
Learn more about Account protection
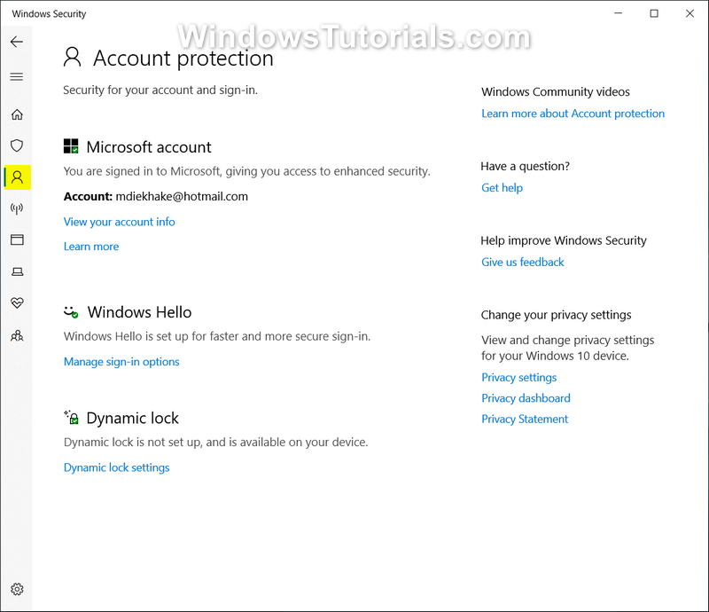coord(573,113)
